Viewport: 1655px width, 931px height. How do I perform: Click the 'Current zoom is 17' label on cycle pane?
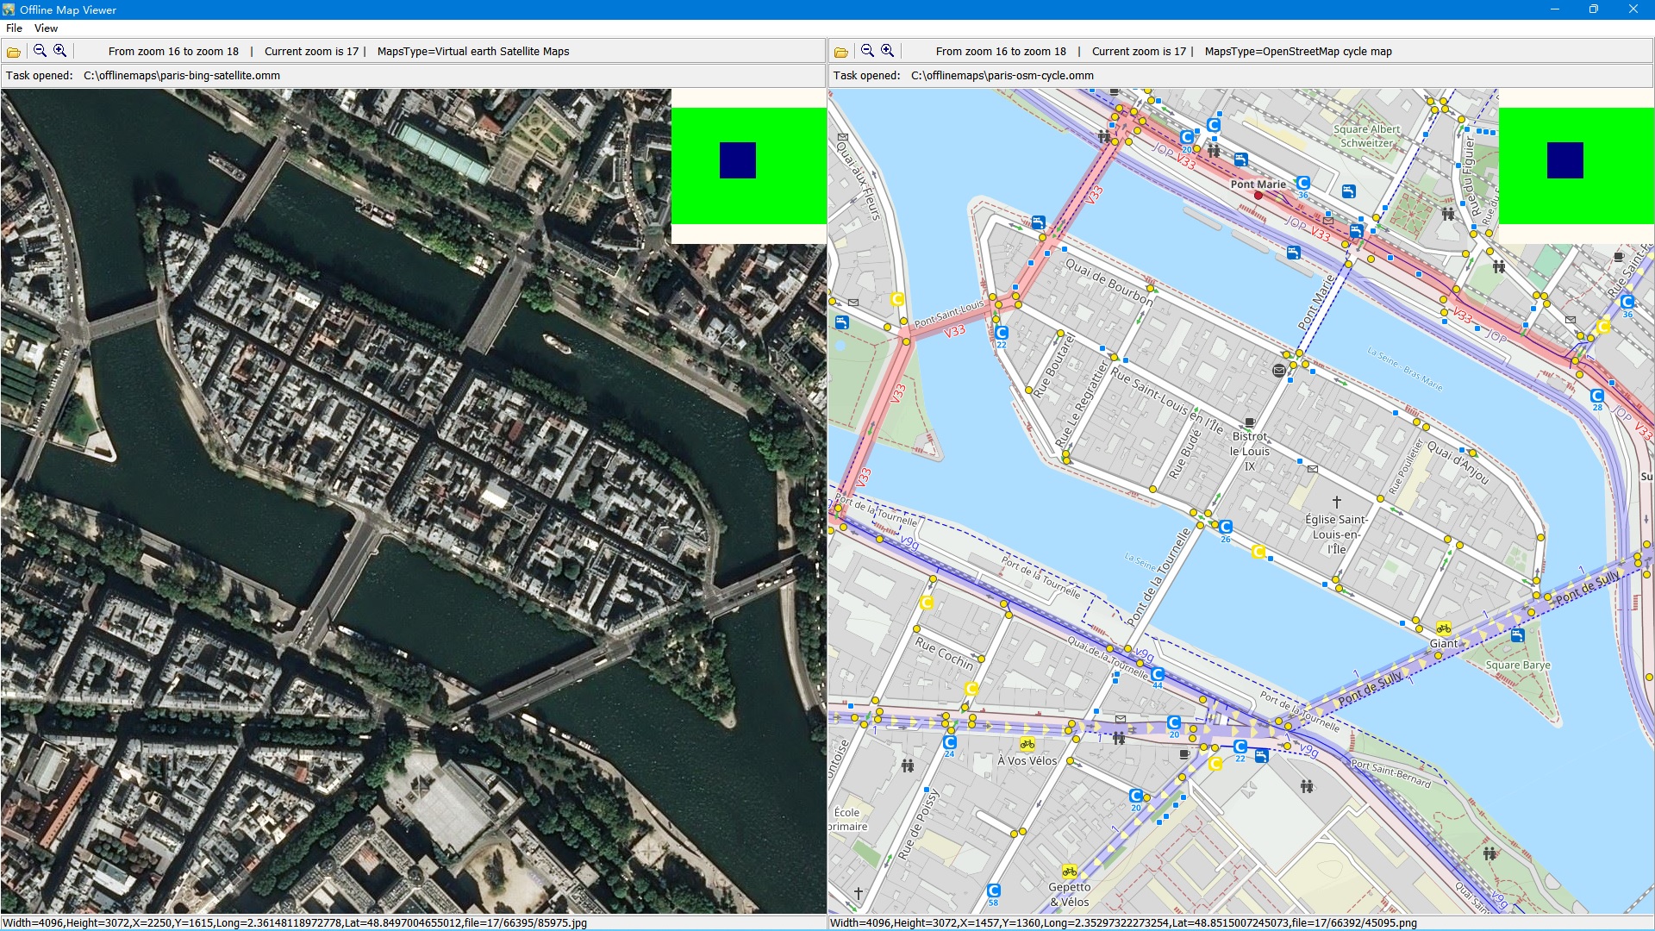(x=1138, y=51)
